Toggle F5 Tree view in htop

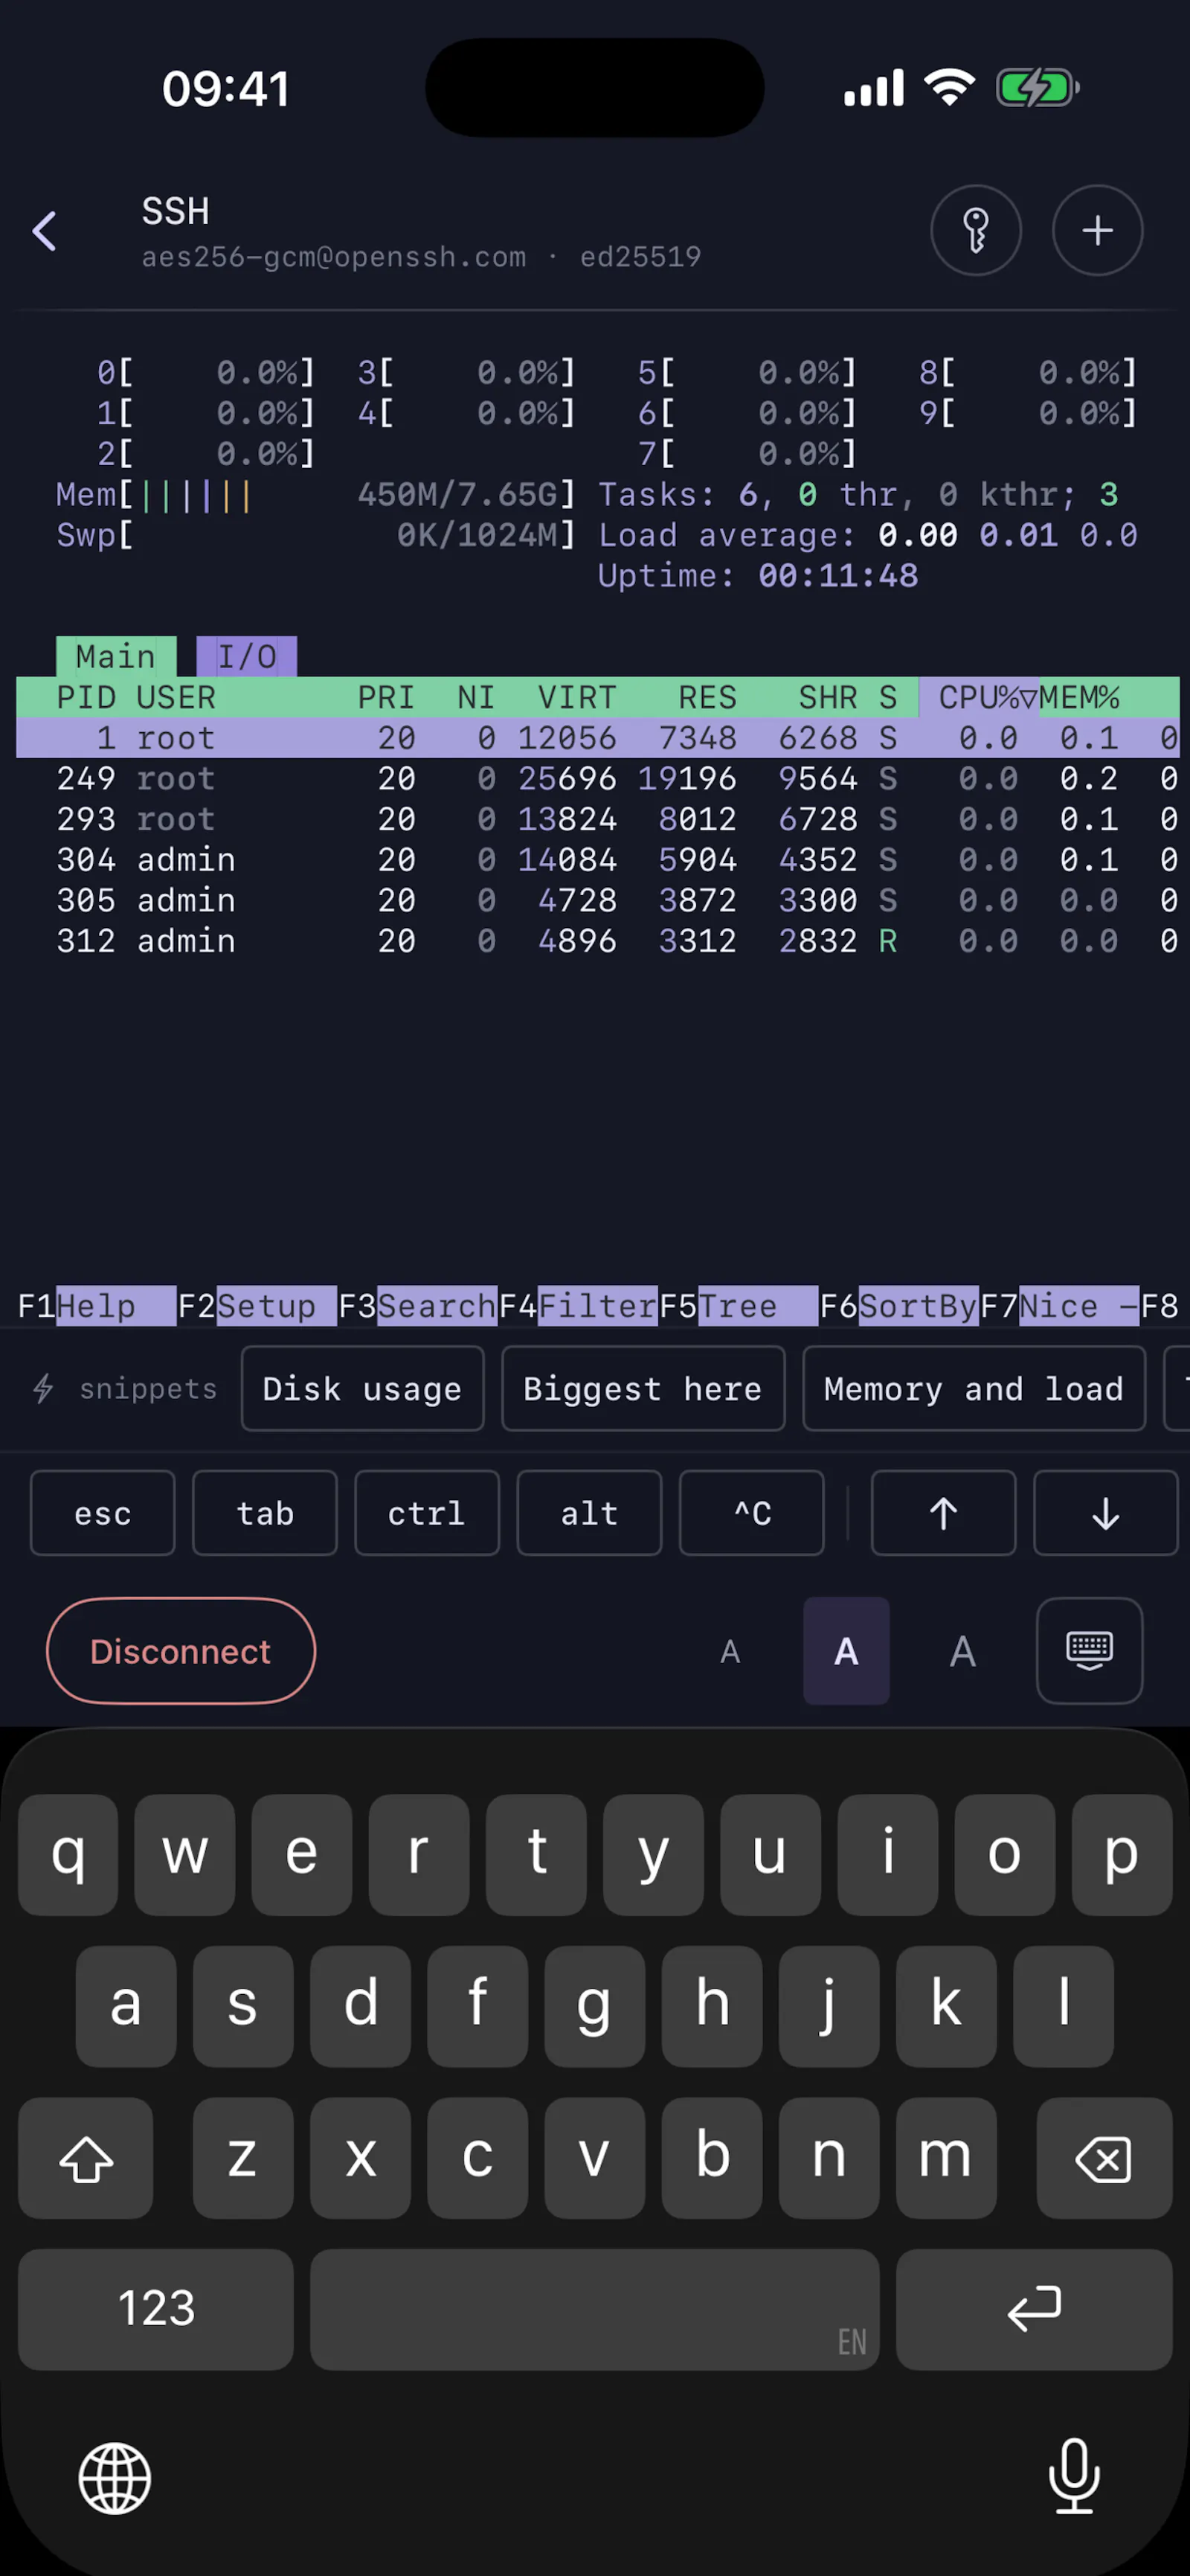(x=739, y=1306)
